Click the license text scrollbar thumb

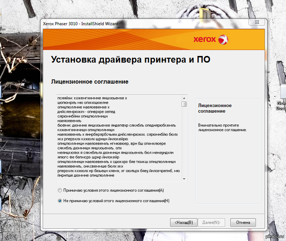tap(184, 104)
